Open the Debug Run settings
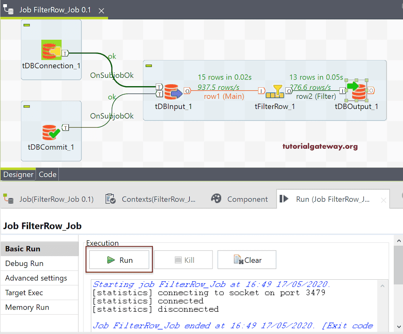This screenshot has height=334, width=403. (x=24, y=263)
